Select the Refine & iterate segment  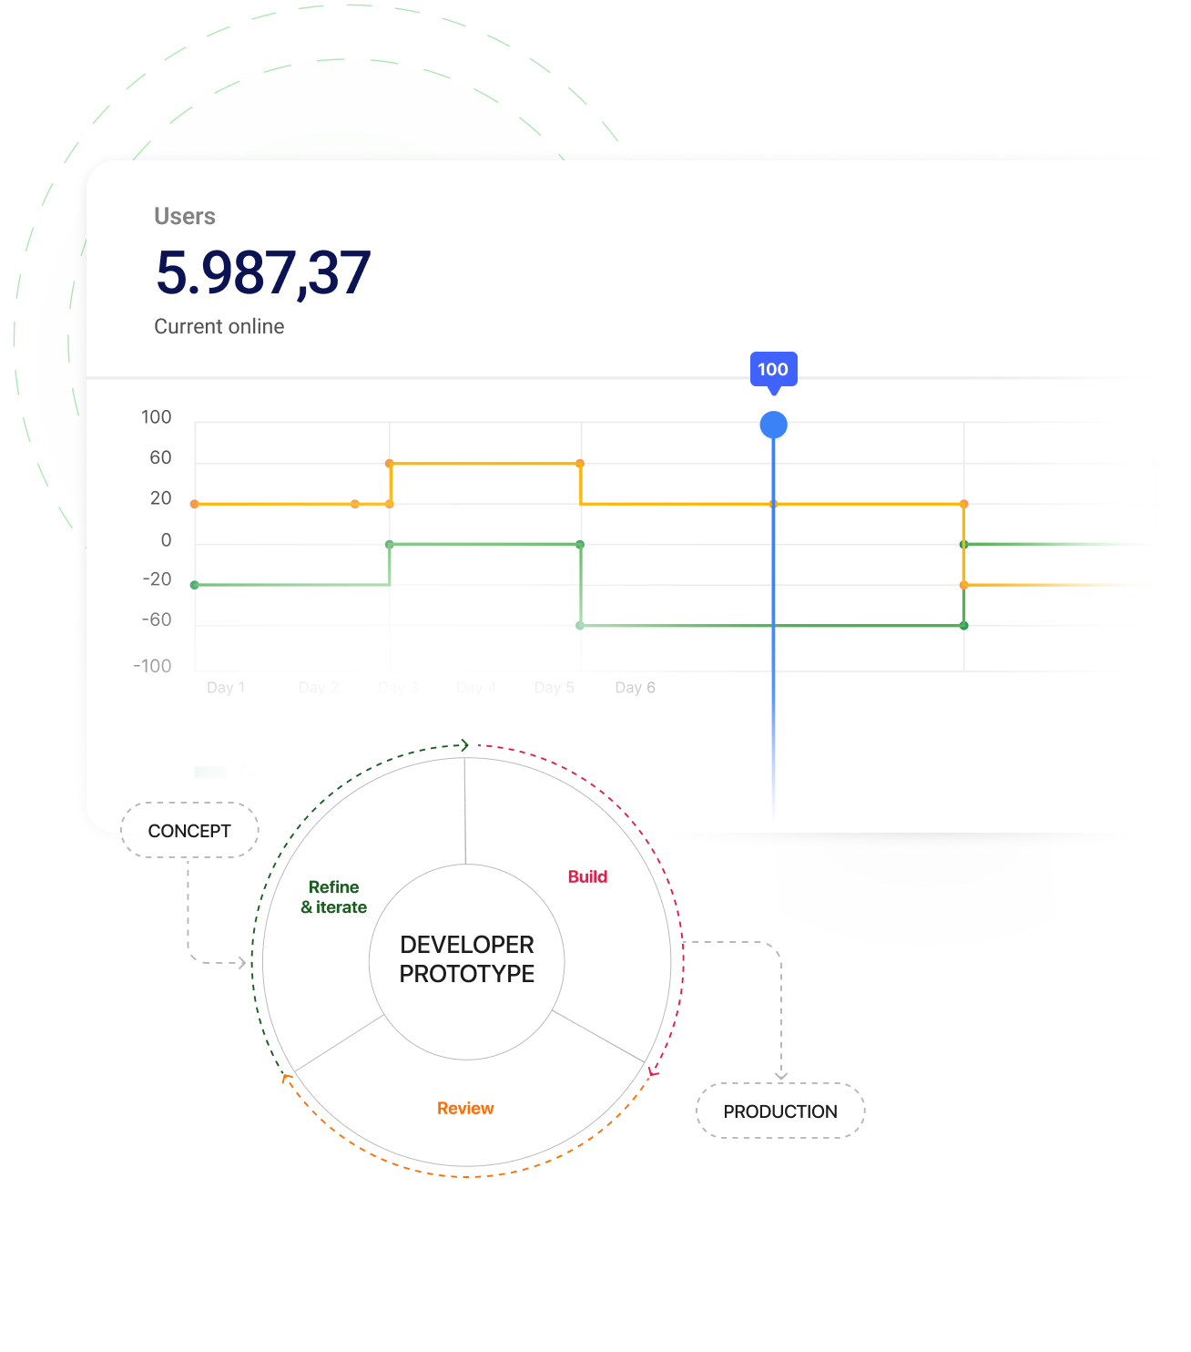(334, 896)
